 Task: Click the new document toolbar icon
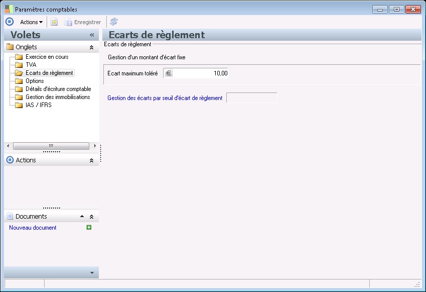click(x=54, y=22)
